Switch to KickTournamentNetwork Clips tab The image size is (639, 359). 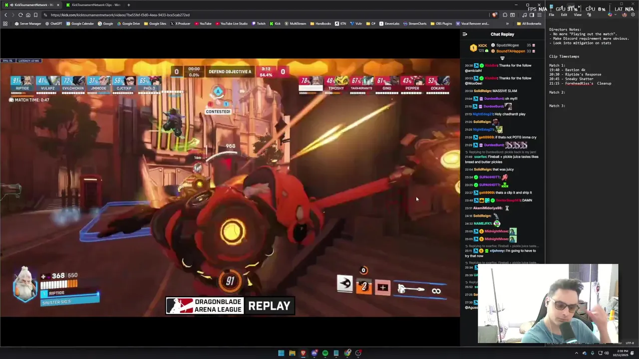(x=93, y=5)
